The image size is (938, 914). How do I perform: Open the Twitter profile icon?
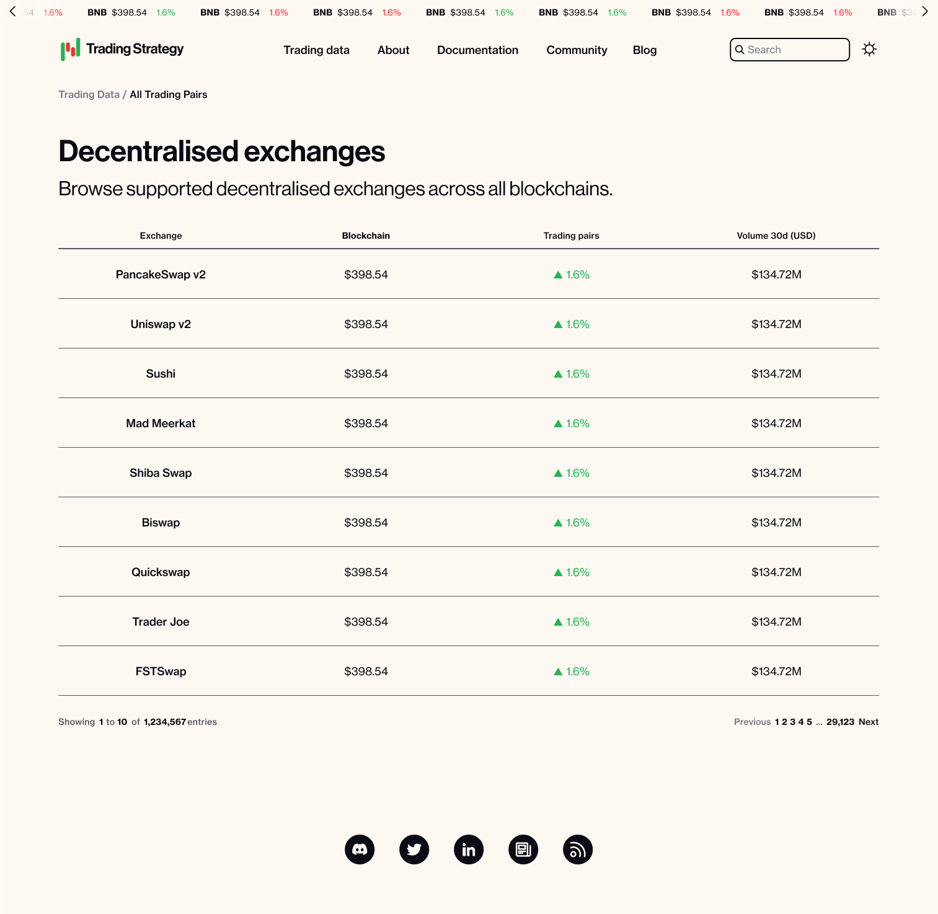(414, 850)
